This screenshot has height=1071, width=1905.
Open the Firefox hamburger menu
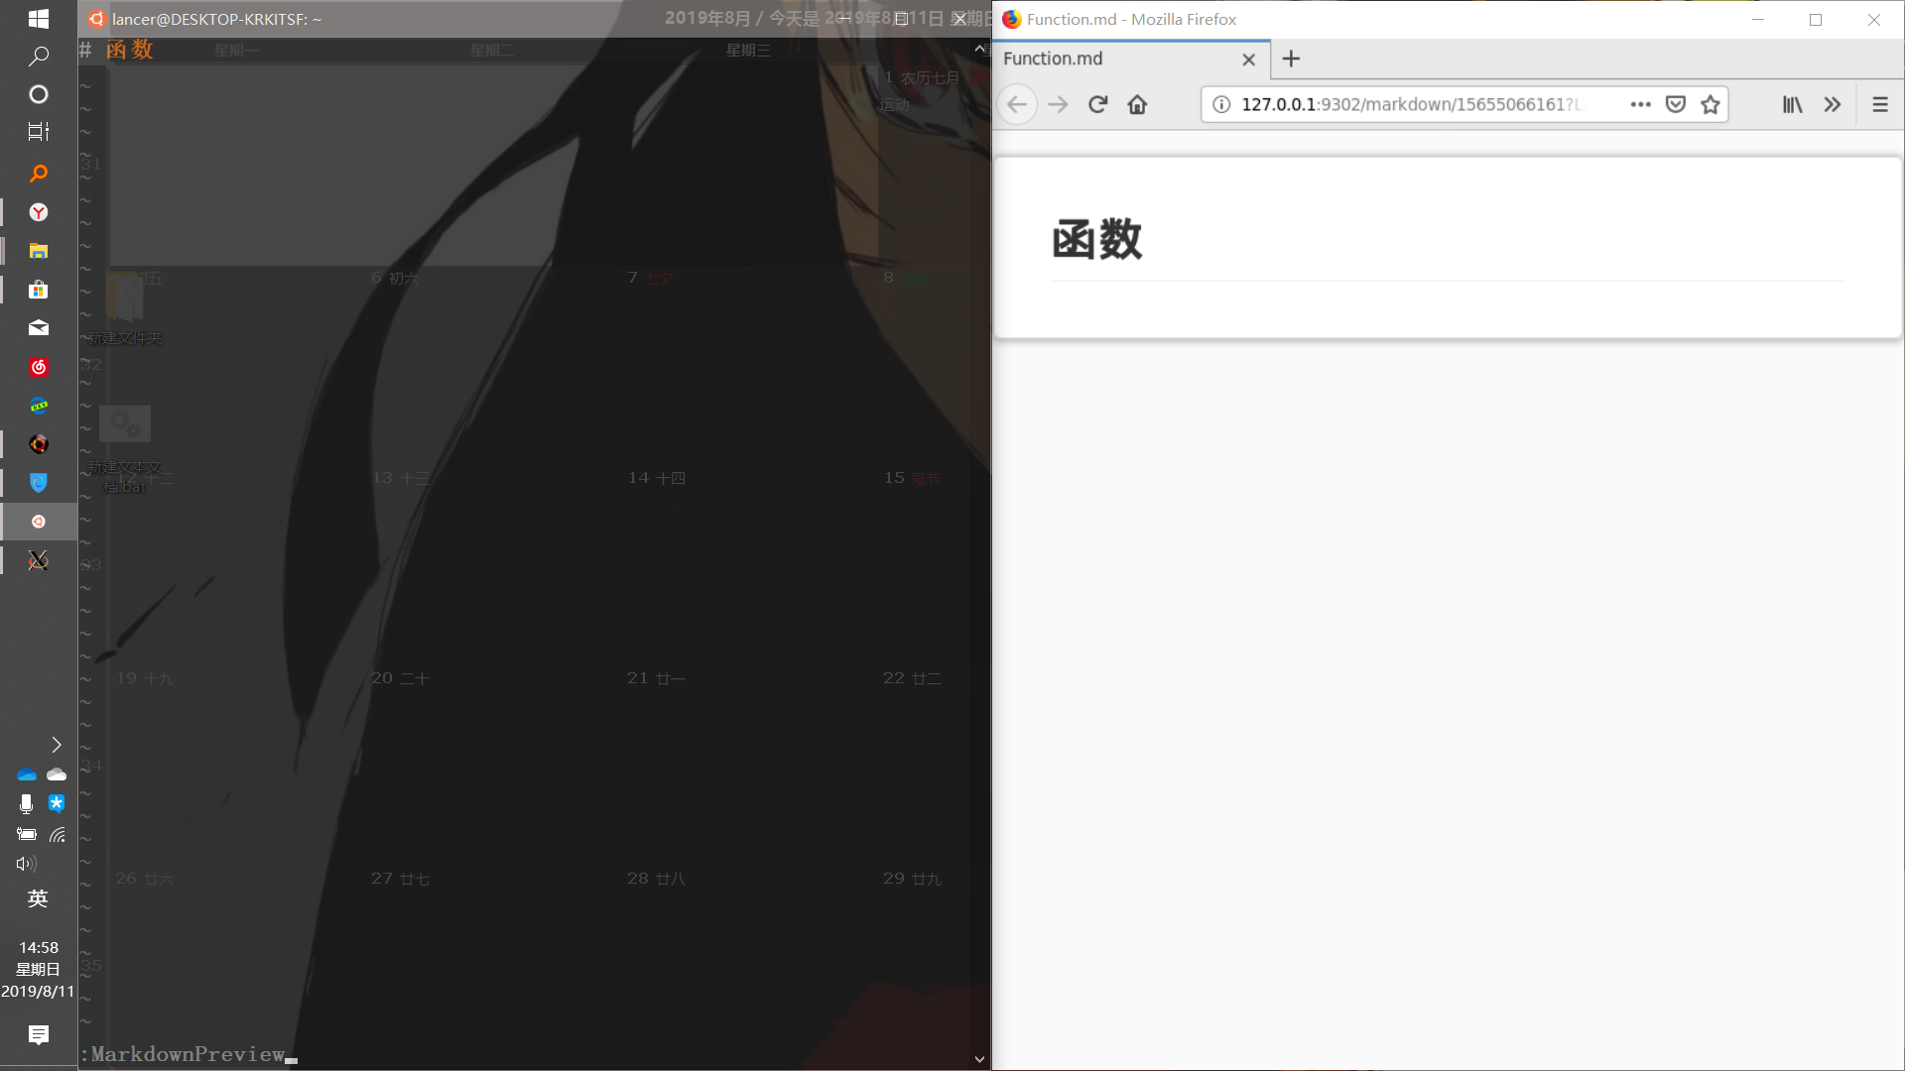1879,104
